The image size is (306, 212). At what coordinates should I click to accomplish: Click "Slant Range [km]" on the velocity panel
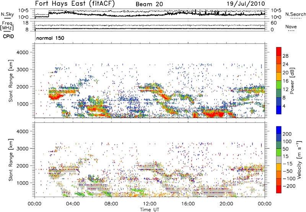click(11, 160)
